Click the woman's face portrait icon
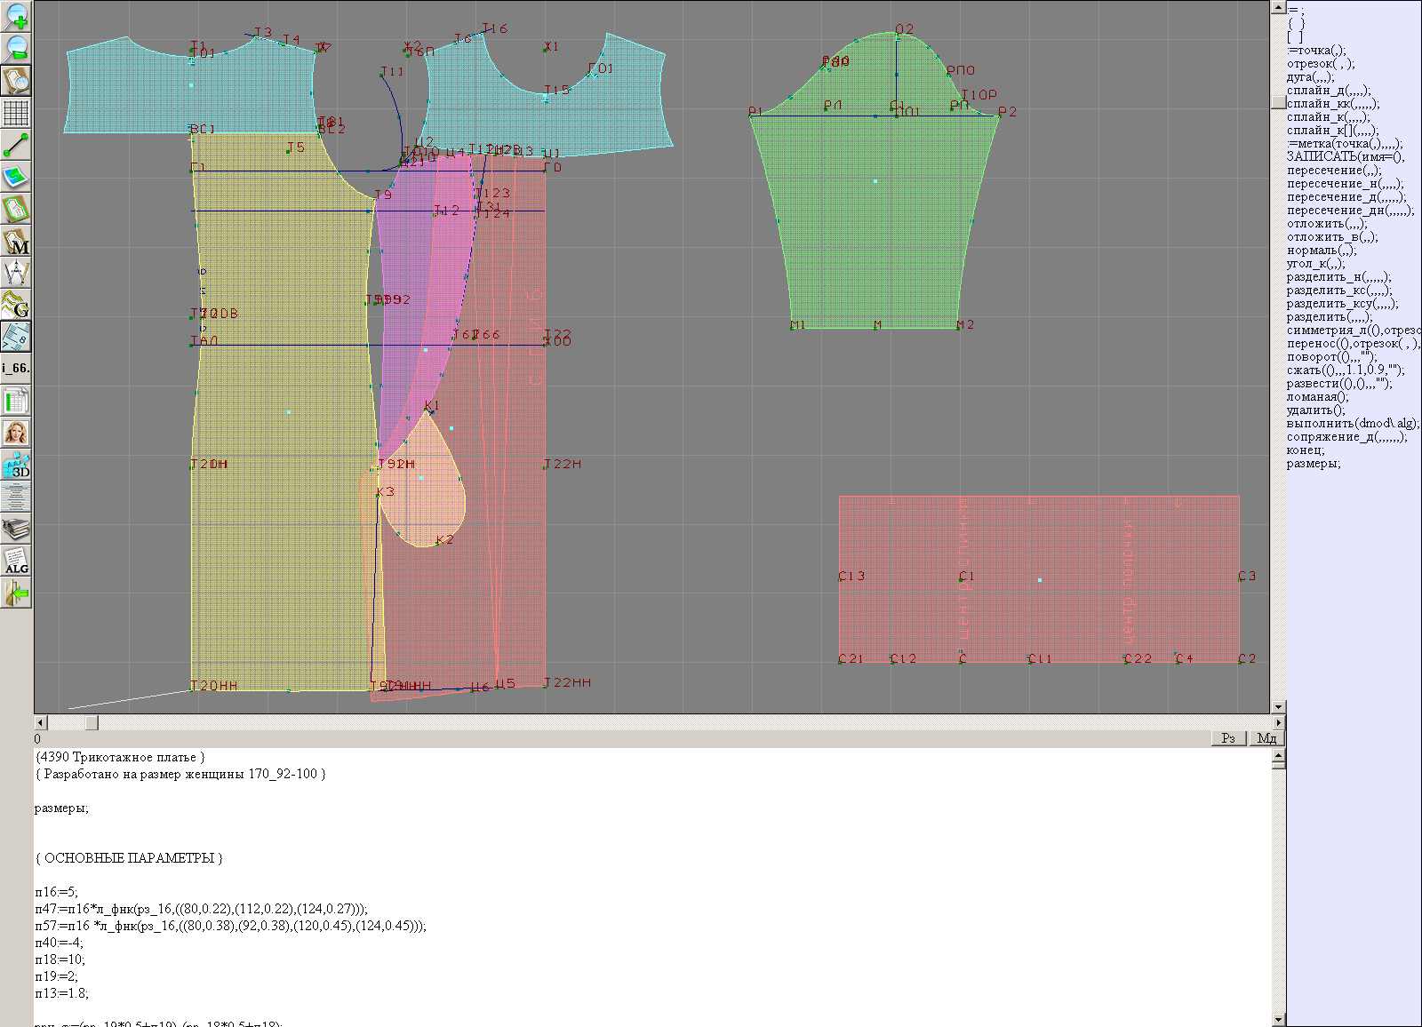 16,433
